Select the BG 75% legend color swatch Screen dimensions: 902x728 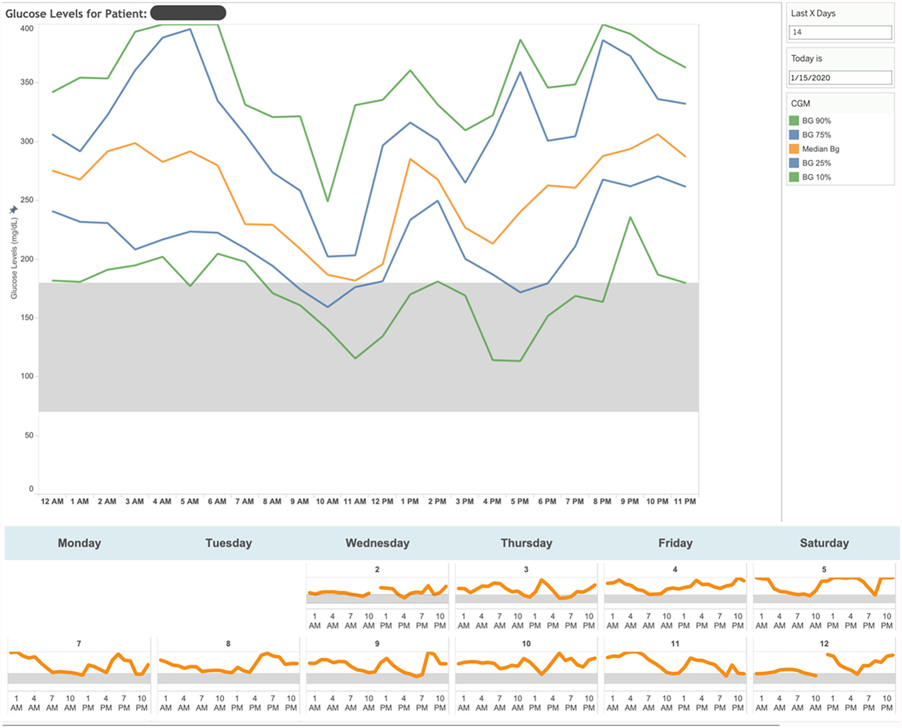click(x=794, y=135)
